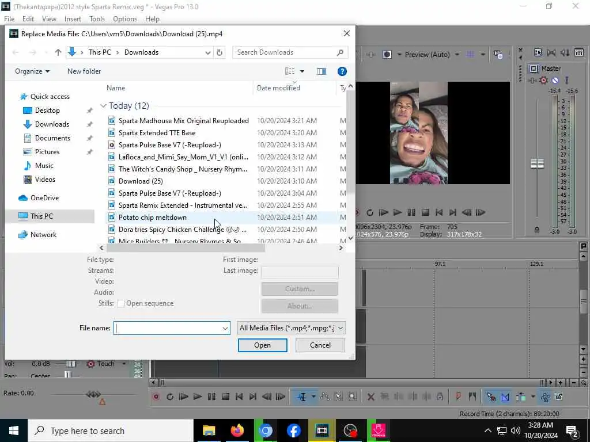Viewport: 590px width, 442px height.
Task: Click the event lock padlock icon
Action: (440, 397)
